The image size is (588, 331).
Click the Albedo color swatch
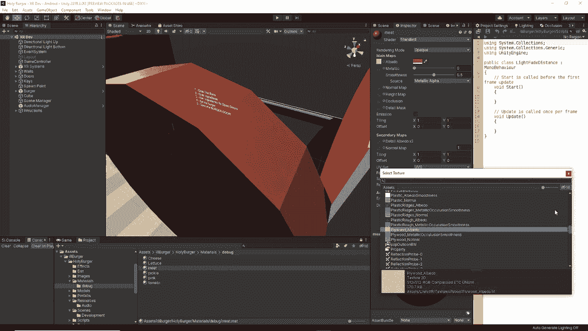(417, 61)
